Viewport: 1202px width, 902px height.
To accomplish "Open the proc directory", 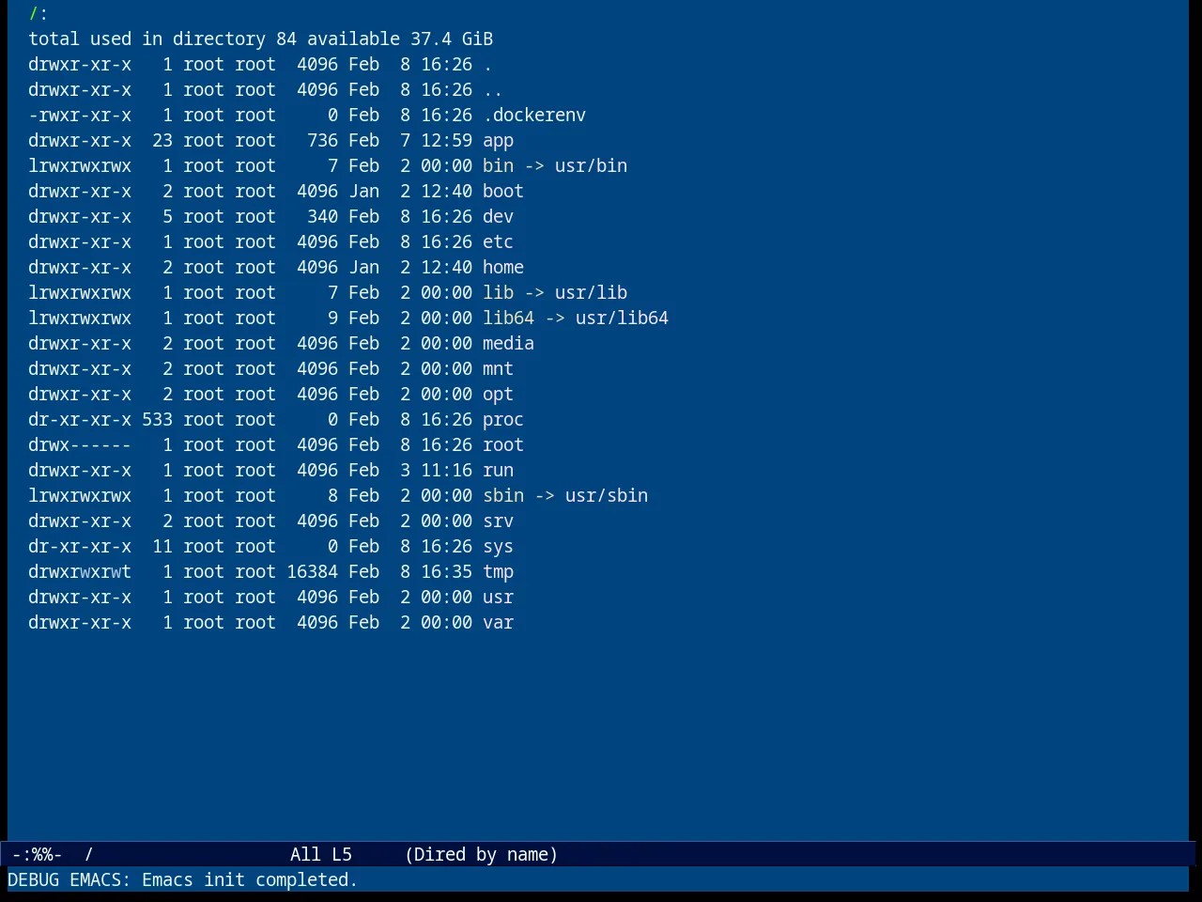I will click(503, 420).
